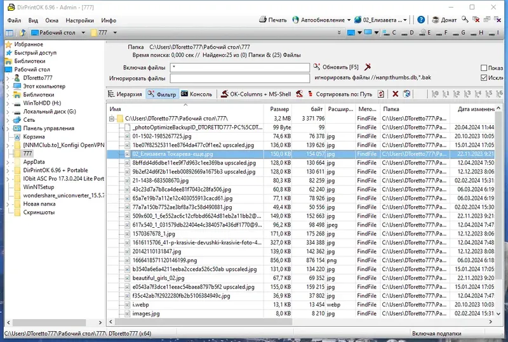Open the 02_Елизавета dropdown in toolbar
Image resolution: width=508 pixels, height=342 pixels.
[x=405, y=20]
